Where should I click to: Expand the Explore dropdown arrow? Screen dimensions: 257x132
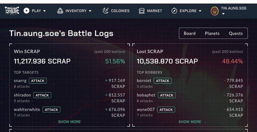[x=200, y=11]
